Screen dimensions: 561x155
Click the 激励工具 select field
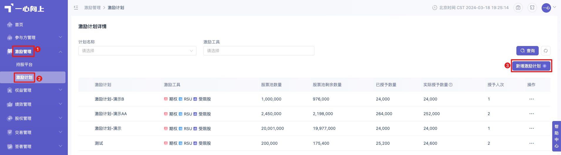pos(259,51)
